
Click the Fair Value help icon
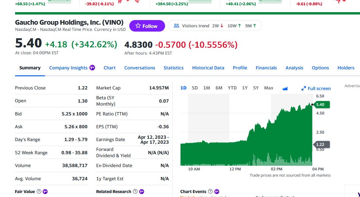click(x=39, y=191)
